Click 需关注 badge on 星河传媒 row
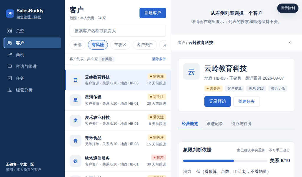302x177 pixels. click(x=157, y=97)
